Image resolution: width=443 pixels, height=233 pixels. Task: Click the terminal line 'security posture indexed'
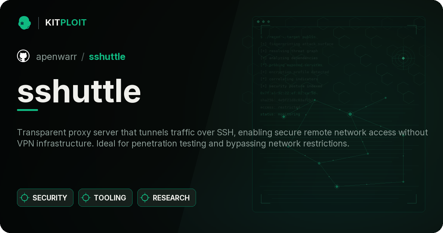pos(291,86)
